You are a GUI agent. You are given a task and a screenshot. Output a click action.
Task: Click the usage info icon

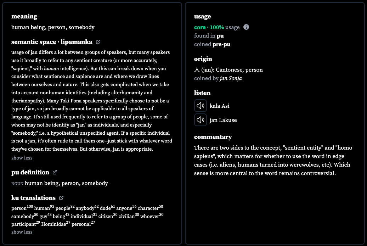[246, 27]
